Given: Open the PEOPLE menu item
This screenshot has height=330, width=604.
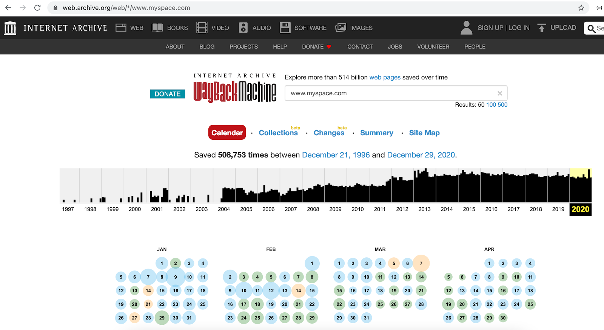Looking at the screenshot, I should point(475,47).
